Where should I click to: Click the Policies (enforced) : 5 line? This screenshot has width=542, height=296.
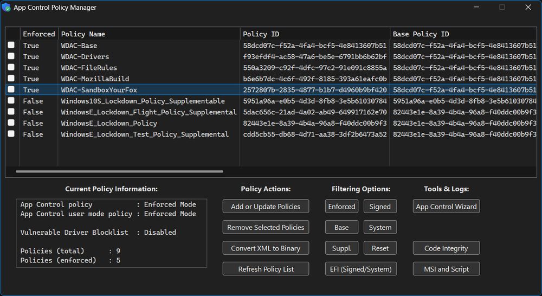coord(70,260)
